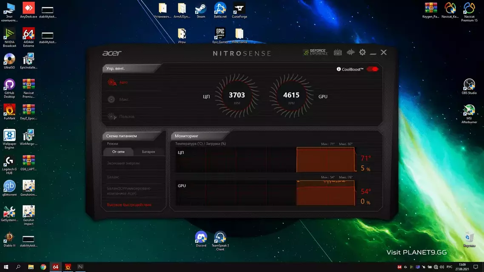Open the audio waveform icon in NitroSense
The image size is (484, 272).
[x=350, y=52]
